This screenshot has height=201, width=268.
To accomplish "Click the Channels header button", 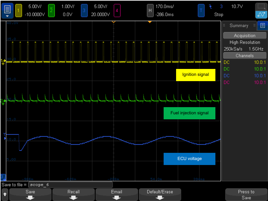I will click(x=245, y=56).
